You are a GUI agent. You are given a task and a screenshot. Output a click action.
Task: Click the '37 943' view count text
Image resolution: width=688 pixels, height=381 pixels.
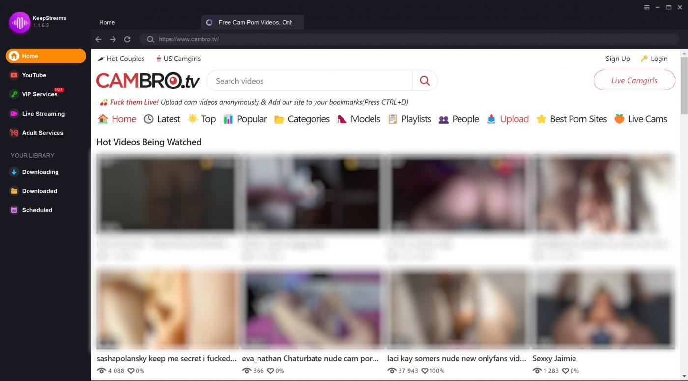[408, 371]
